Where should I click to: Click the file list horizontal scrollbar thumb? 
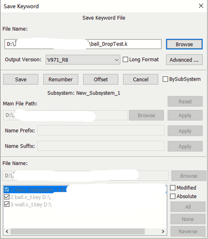coord(78,231)
